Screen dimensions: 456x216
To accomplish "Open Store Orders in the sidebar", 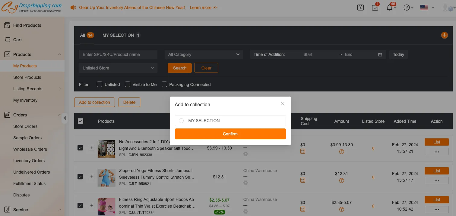I will click(x=25, y=126).
